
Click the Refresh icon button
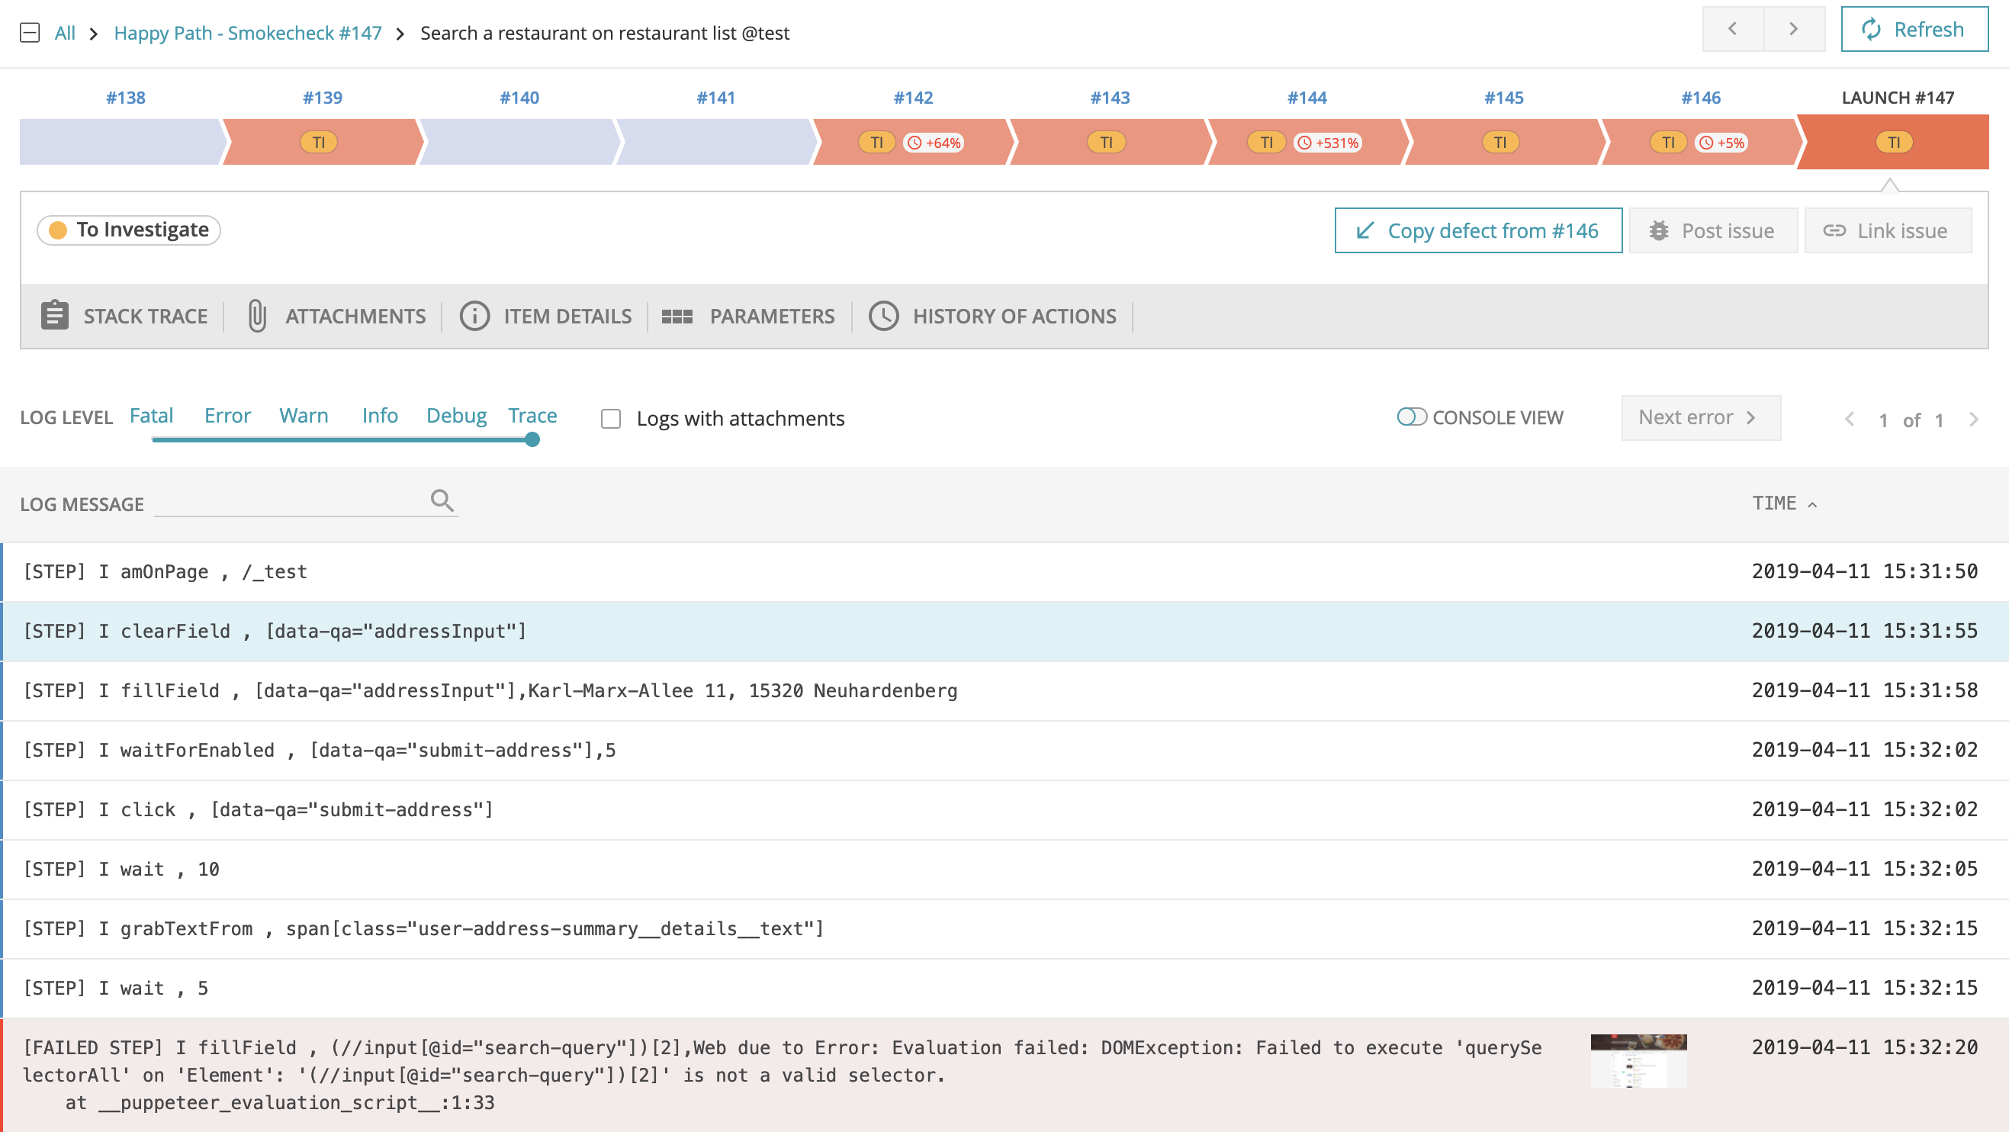pos(1871,30)
